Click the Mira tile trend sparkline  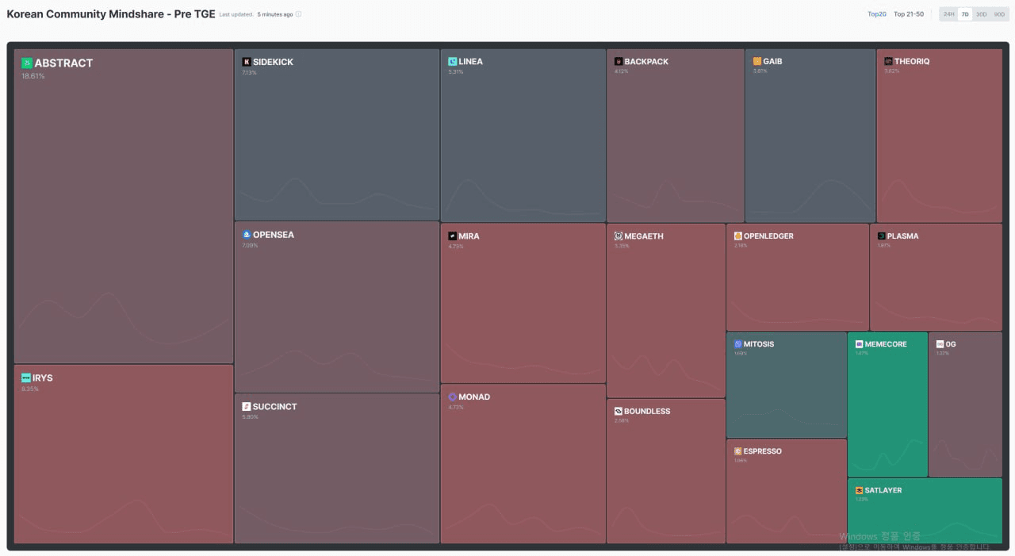tap(523, 359)
